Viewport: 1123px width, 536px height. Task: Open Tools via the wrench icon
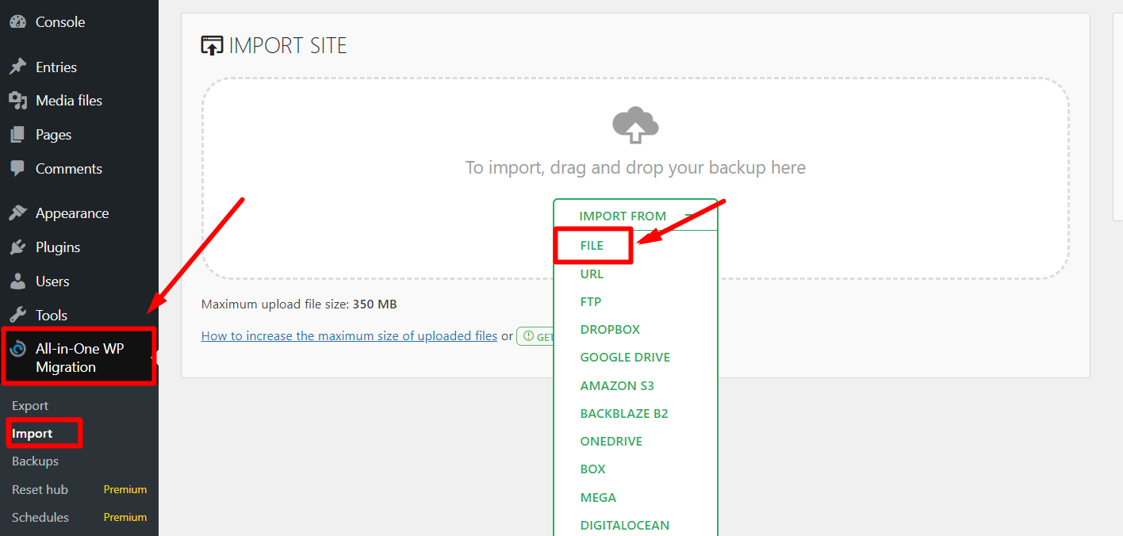point(17,315)
